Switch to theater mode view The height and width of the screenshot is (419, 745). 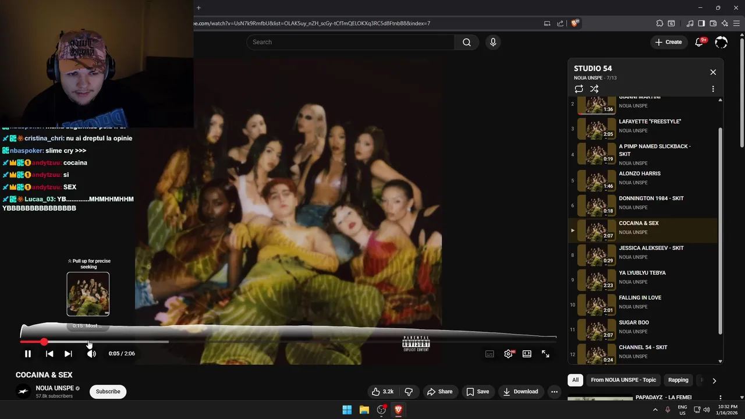(527, 354)
